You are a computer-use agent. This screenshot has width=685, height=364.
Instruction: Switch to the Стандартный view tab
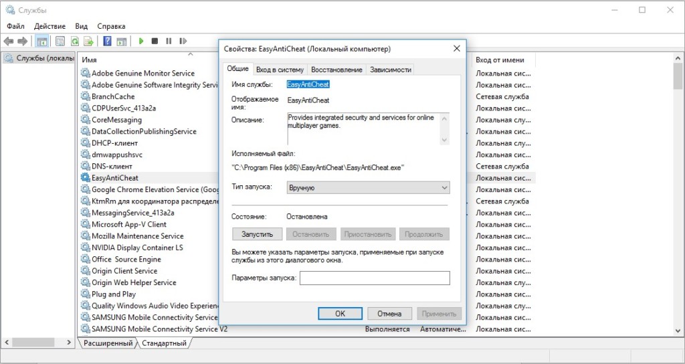165,343
